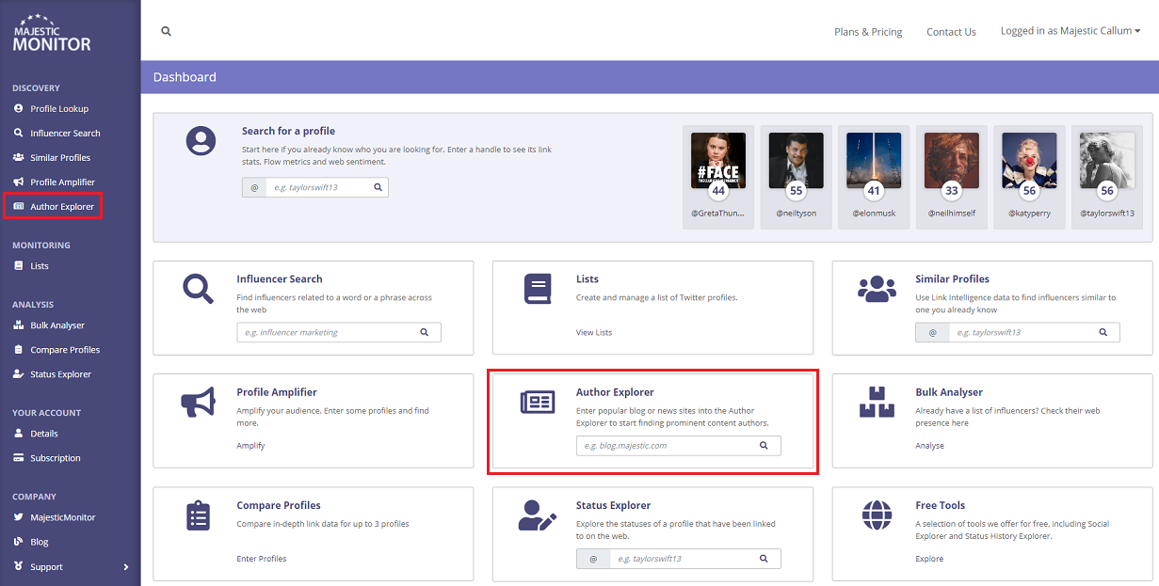
Task: Focus the influencer marketing input field
Action: [x=323, y=332]
